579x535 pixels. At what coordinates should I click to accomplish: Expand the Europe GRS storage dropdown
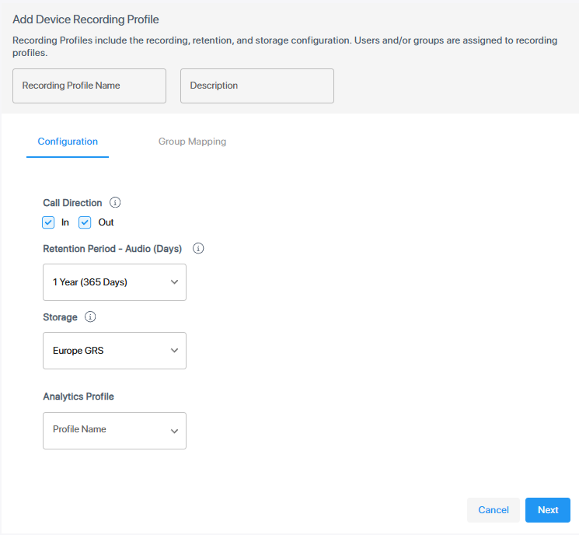click(114, 351)
